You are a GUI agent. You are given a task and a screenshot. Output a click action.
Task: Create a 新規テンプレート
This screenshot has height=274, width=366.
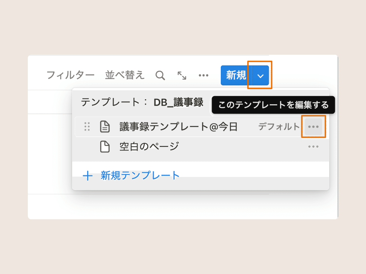pyautogui.click(x=140, y=176)
